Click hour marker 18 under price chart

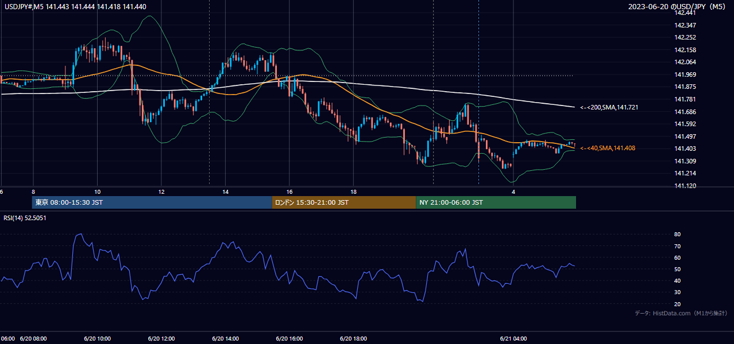pos(353,191)
